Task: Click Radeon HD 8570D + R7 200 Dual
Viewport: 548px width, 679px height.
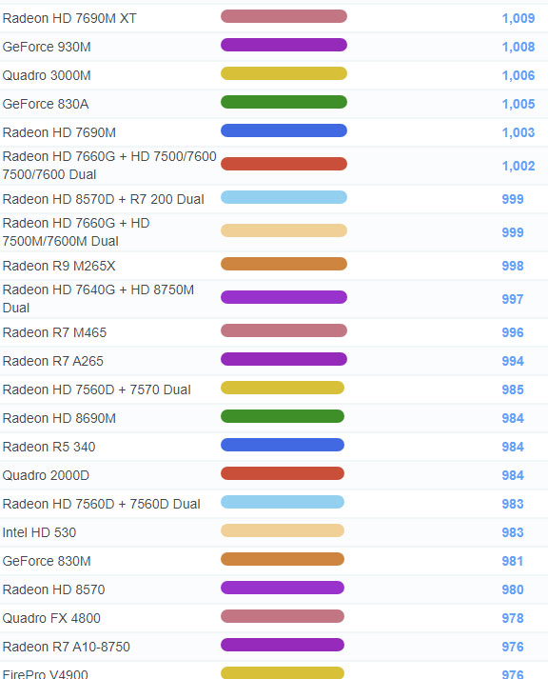Action: point(104,199)
